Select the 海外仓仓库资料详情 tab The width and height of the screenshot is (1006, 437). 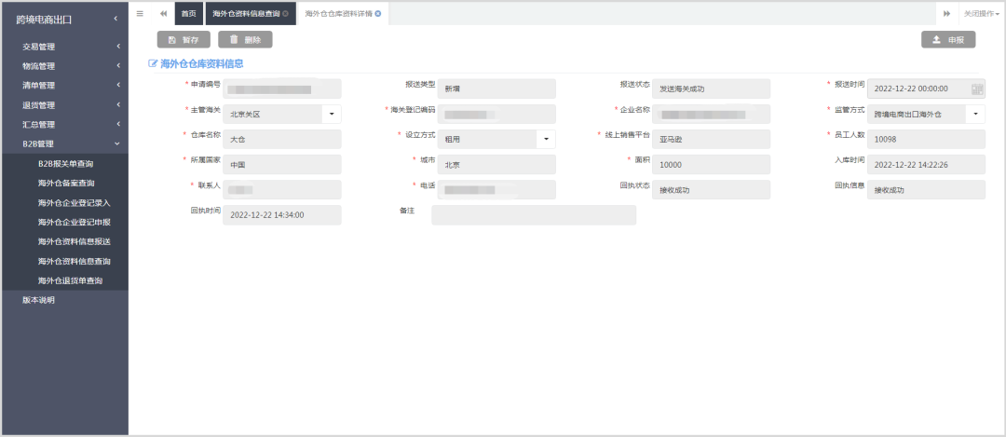[x=343, y=13]
